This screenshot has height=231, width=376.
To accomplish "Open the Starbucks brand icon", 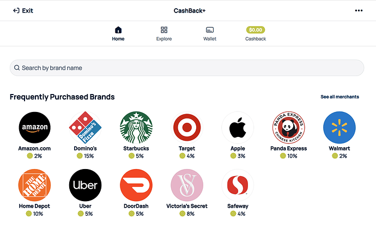I will point(136,127).
